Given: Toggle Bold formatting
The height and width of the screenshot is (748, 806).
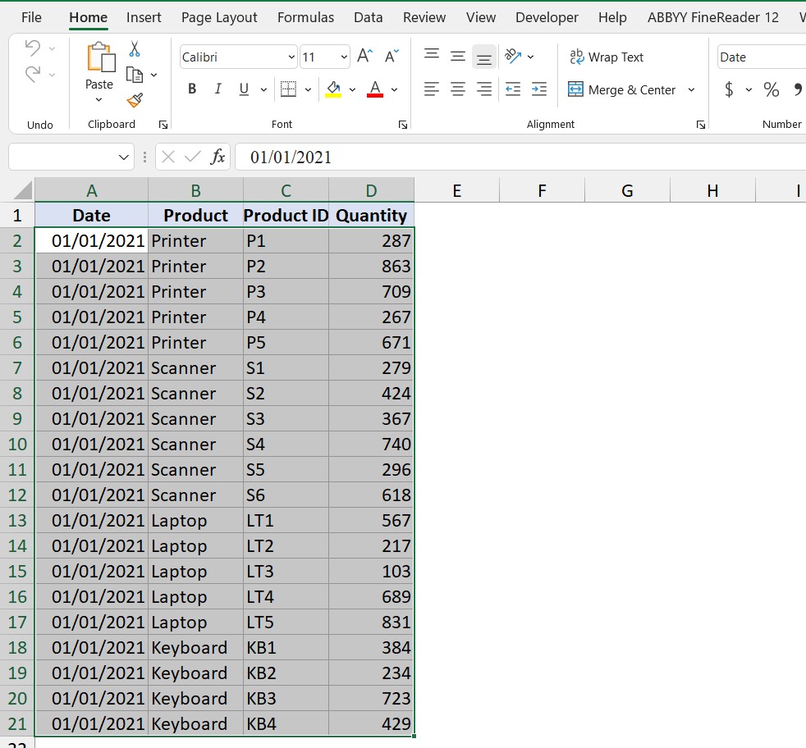Looking at the screenshot, I should [192, 89].
